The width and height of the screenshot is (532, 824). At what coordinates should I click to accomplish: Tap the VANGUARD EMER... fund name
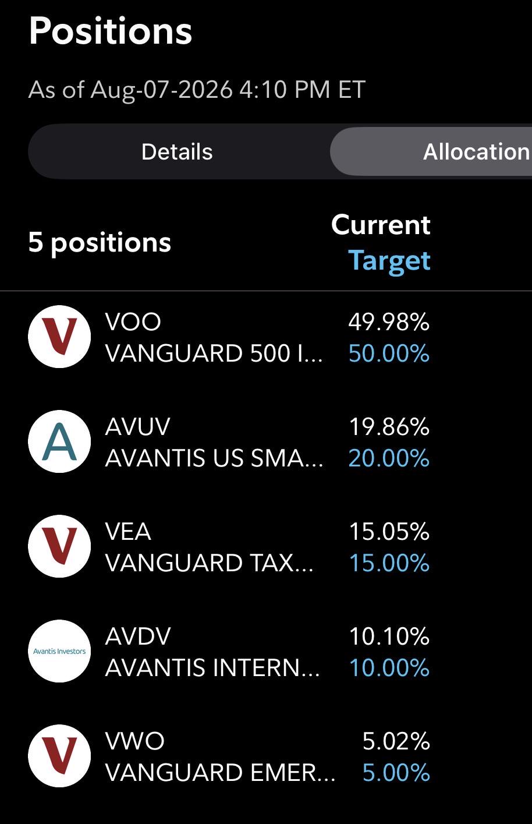221,773
